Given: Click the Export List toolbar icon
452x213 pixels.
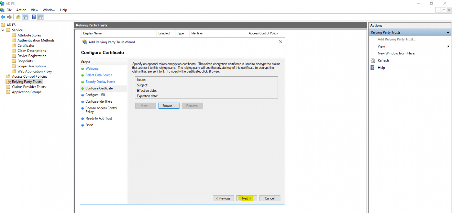Looking at the screenshot, I should tap(18, 17).
